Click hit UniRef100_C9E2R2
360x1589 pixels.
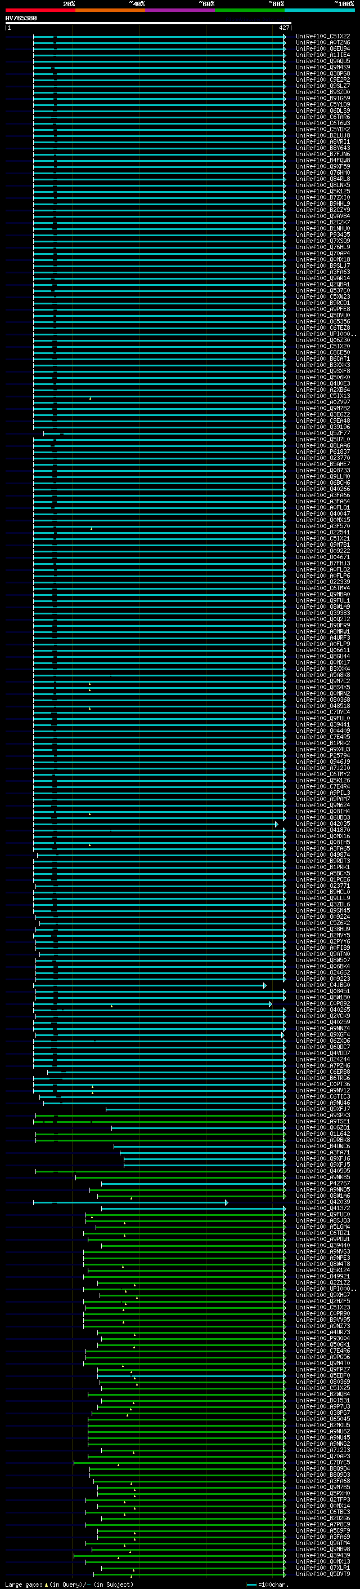[323, 79]
